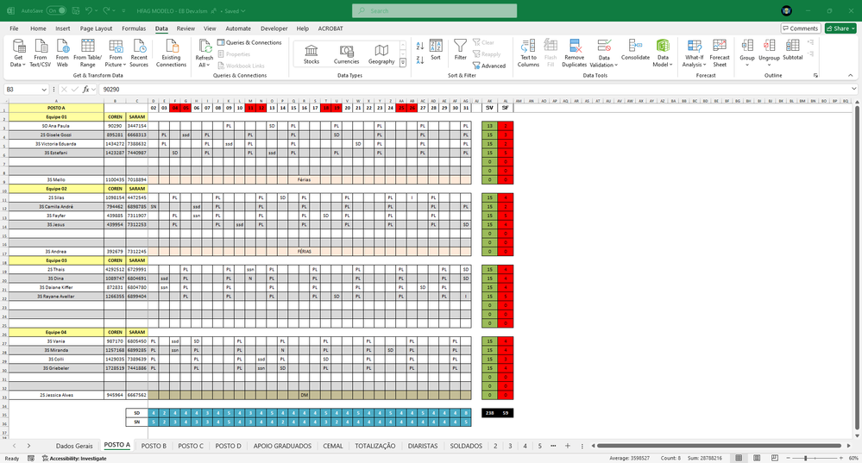862x463 pixels.
Task: Open the user account avatar
Action: coord(787,10)
